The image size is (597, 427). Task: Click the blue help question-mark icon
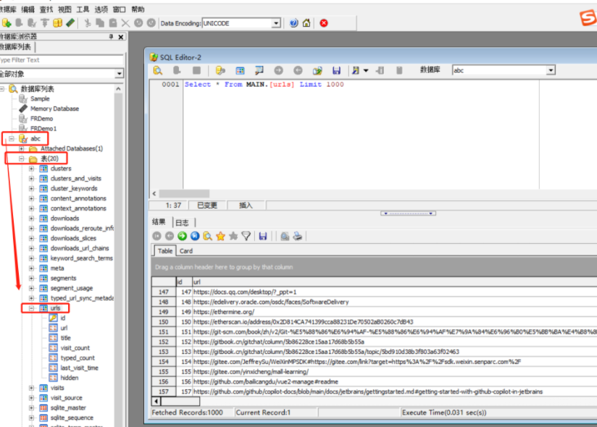[293, 23]
